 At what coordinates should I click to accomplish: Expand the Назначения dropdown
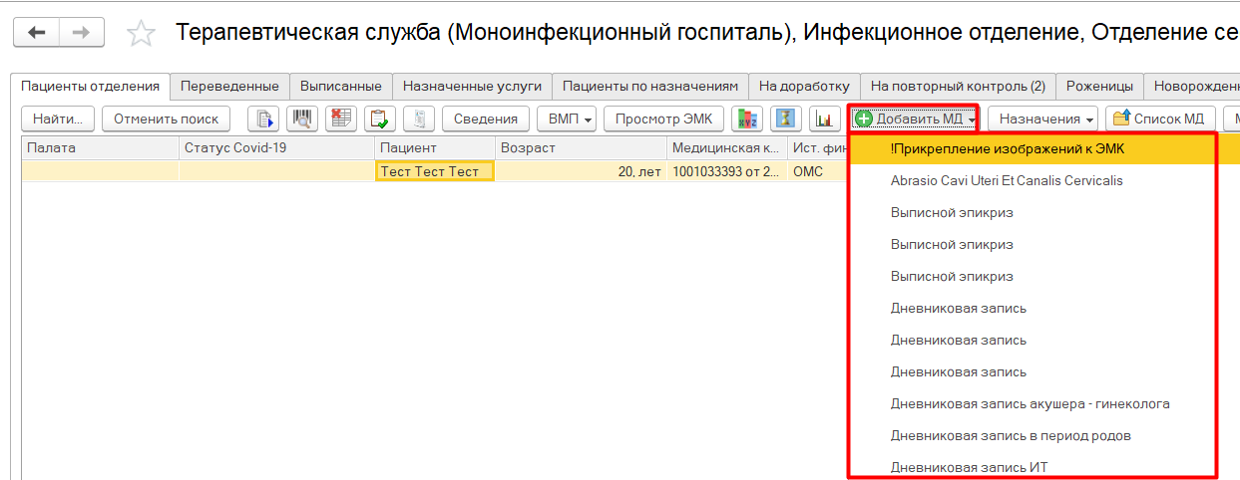[x=1044, y=120]
